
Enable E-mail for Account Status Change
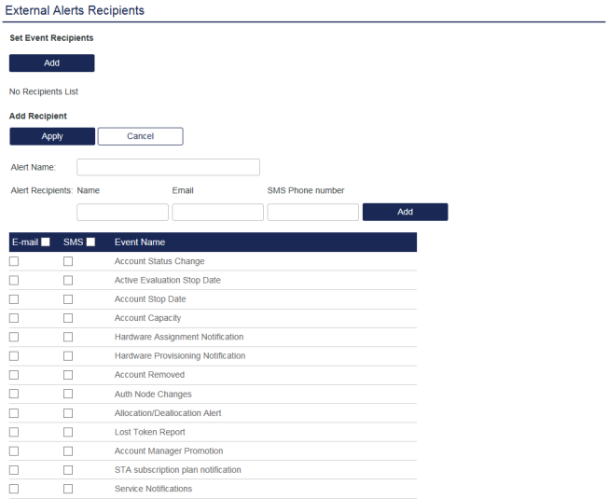14,262
